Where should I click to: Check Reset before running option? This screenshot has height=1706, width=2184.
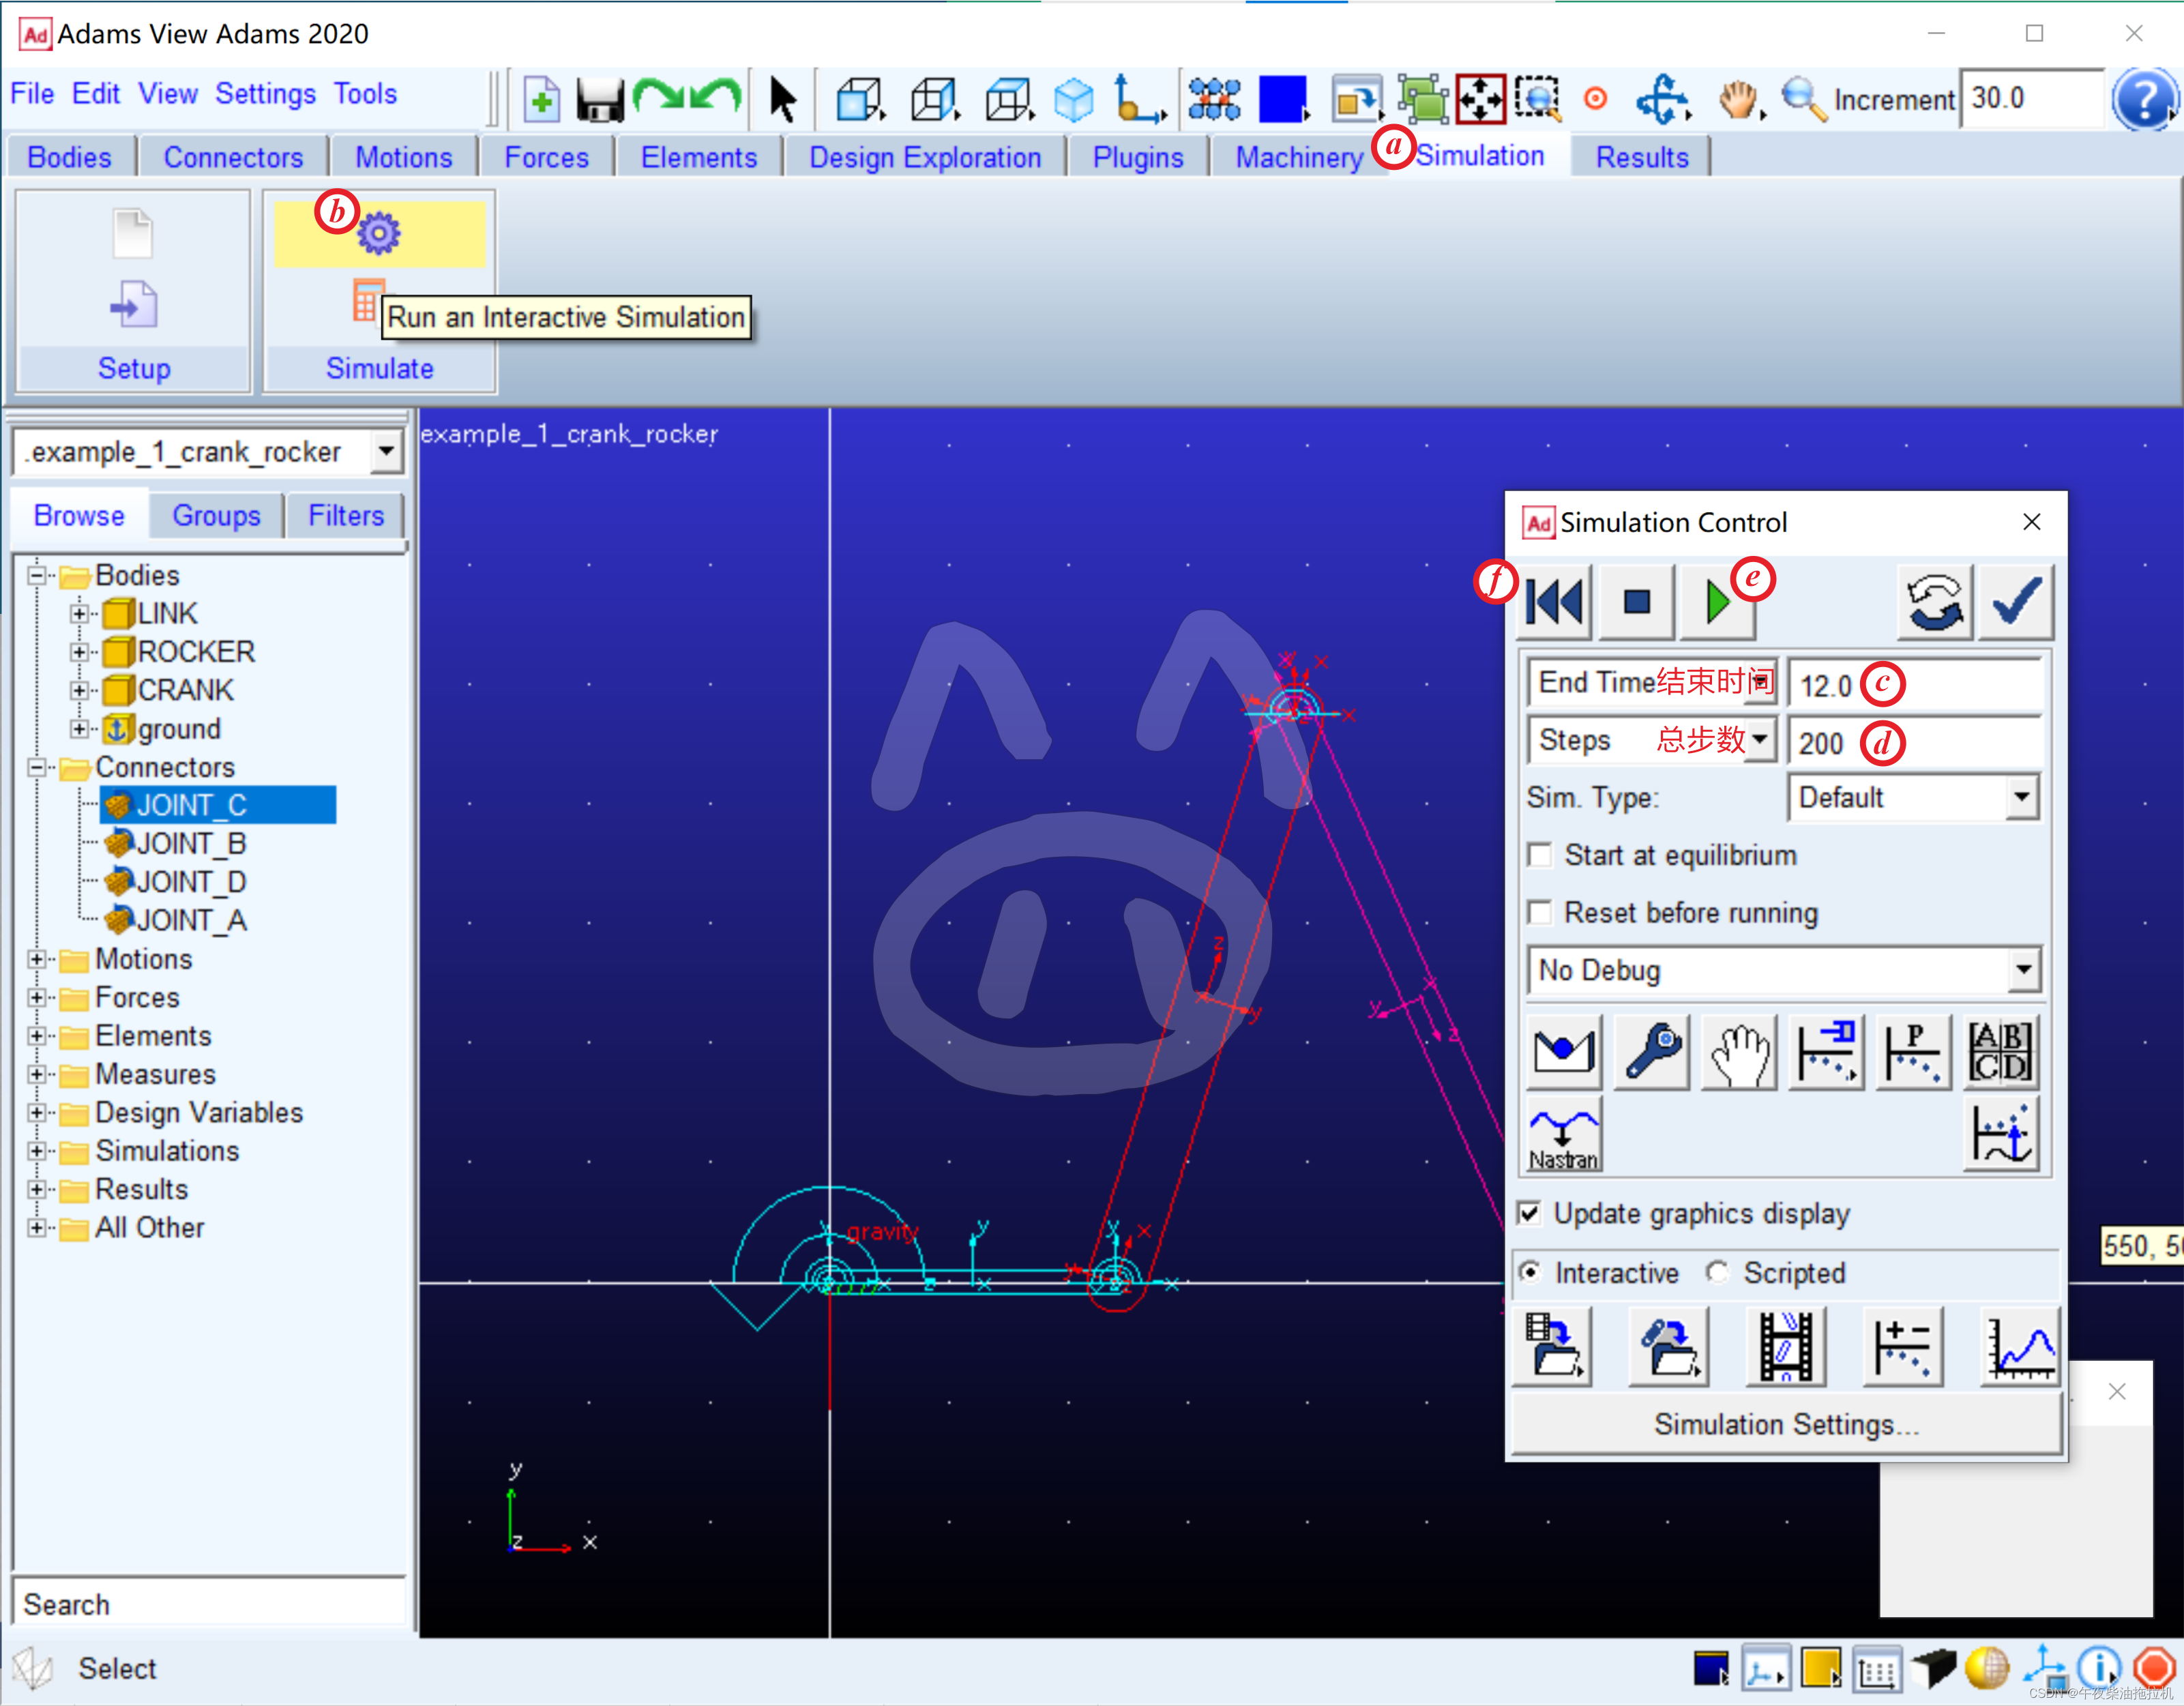point(1540,913)
